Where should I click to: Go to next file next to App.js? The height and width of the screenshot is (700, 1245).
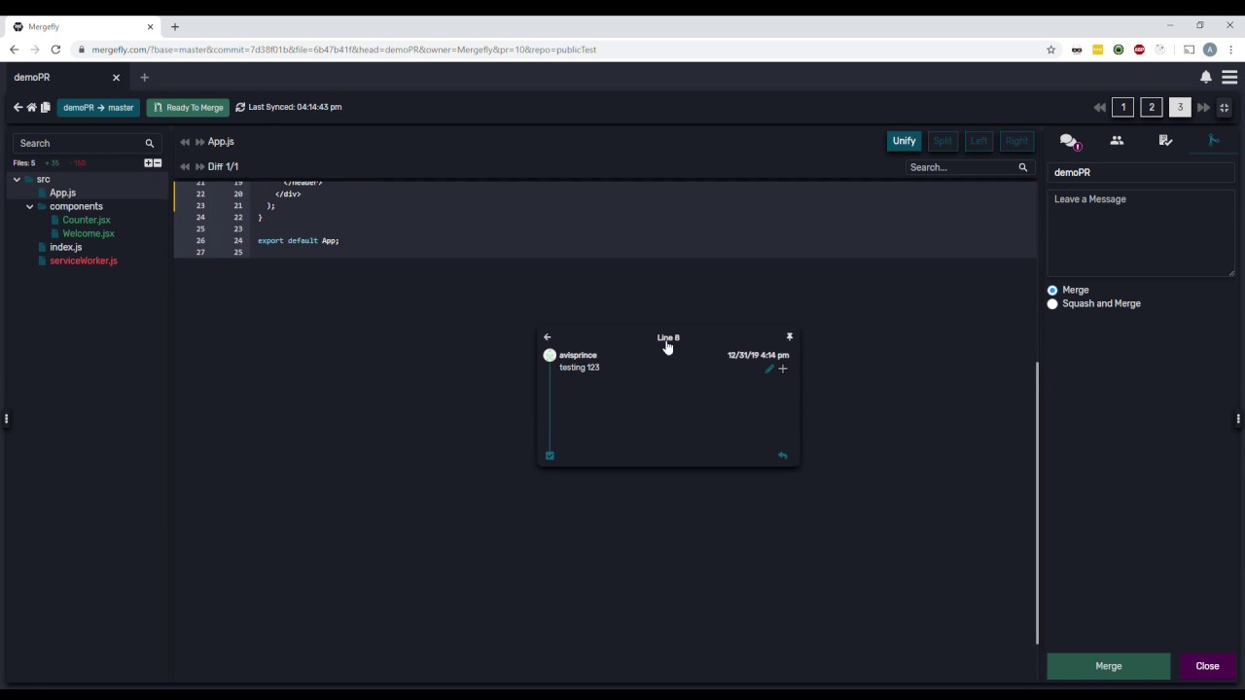pyautogui.click(x=199, y=142)
